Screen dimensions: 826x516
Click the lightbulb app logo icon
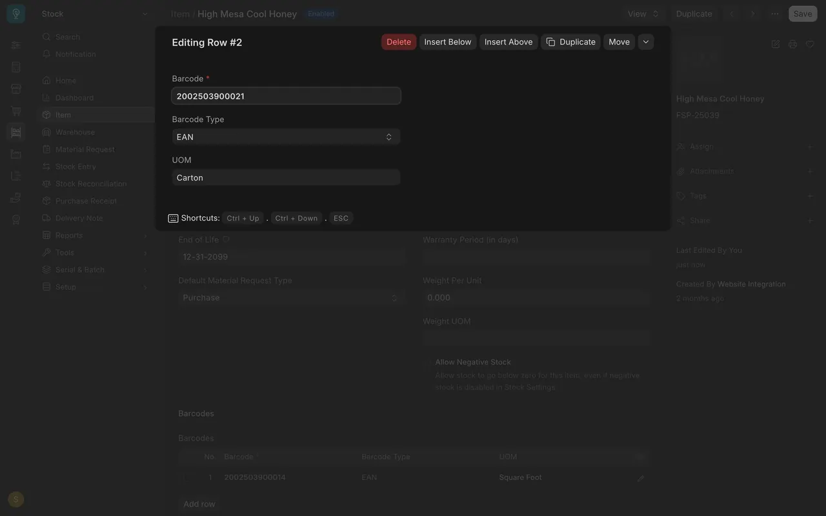pyautogui.click(x=15, y=14)
